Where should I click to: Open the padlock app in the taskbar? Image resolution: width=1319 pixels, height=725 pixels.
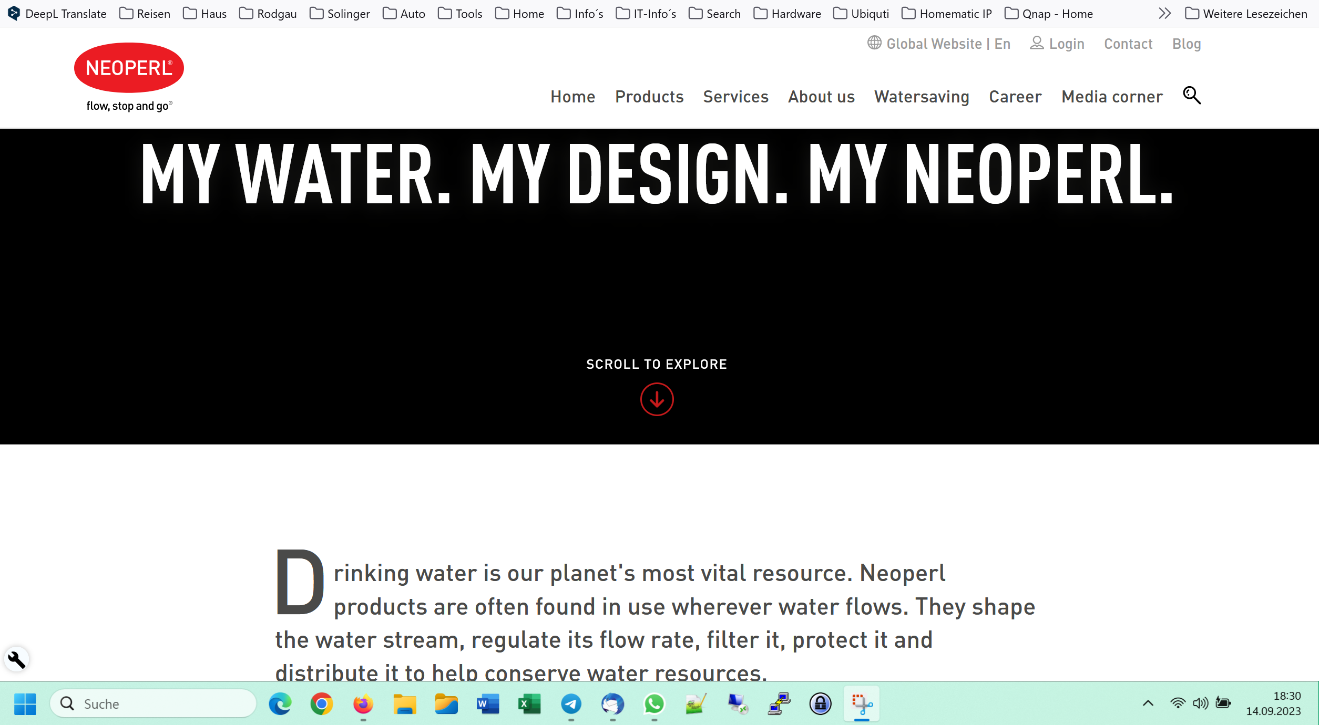point(820,703)
